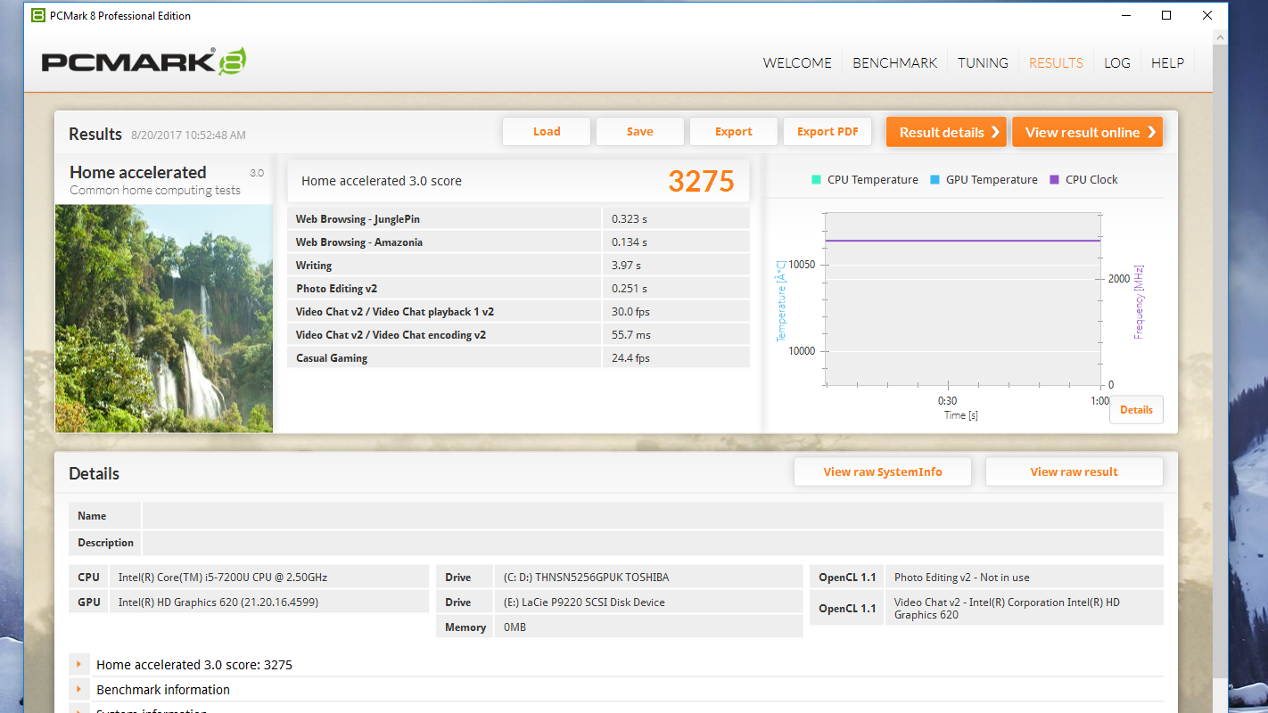The height and width of the screenshot is (713, 1268).
Task: Open the LOG tab
Action: point(1116,62)
